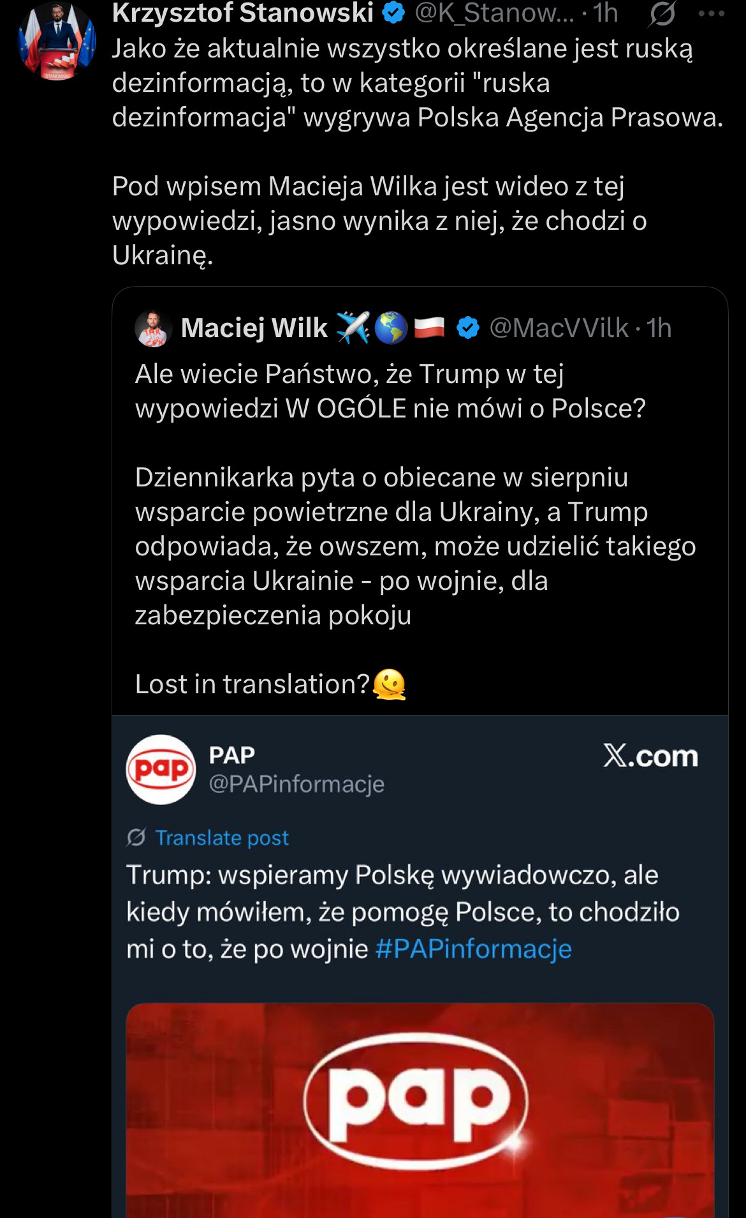Click Maciej Wilk's verified checkmark badge

coord(468,328)
